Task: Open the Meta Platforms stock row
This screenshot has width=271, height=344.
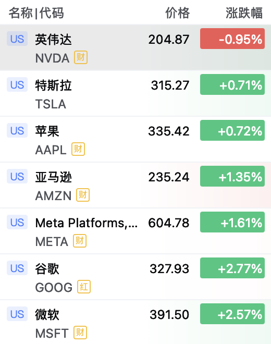Action: tap(135, 231)
